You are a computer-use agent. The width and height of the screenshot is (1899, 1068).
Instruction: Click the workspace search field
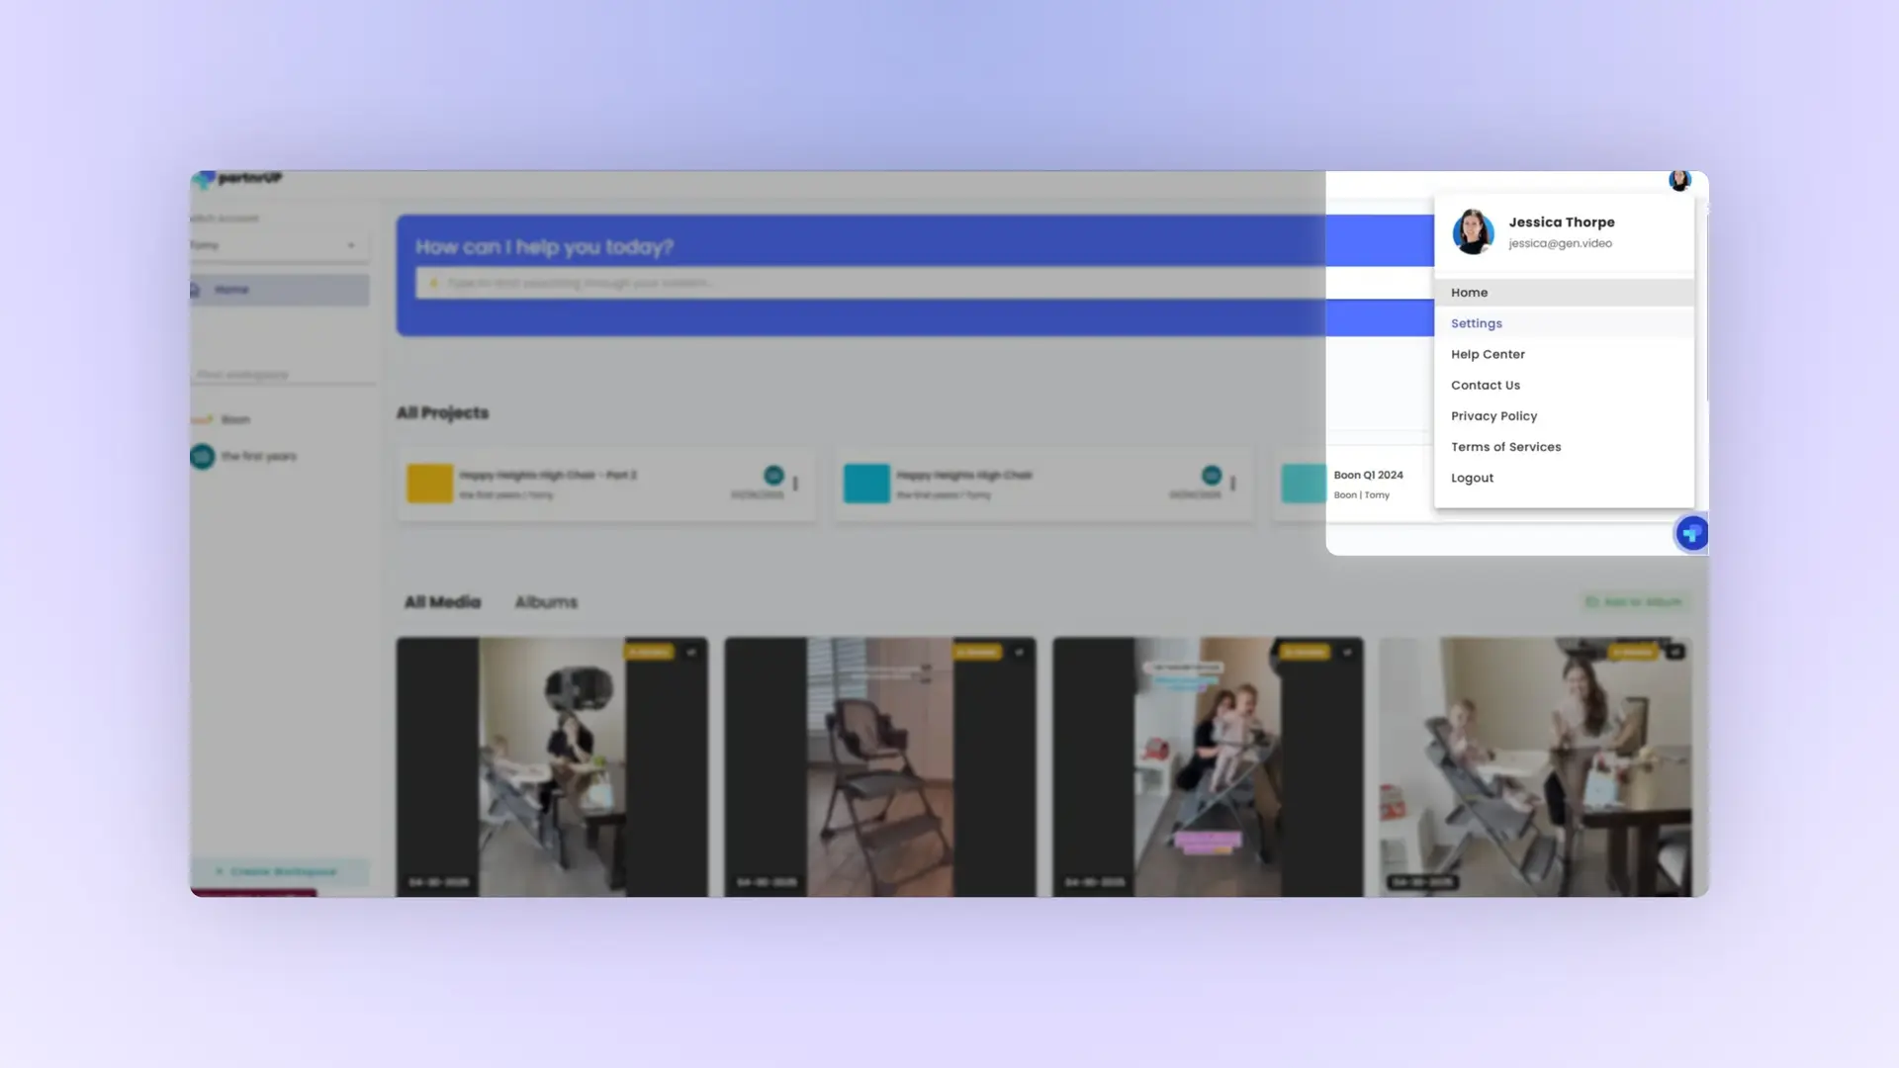click(280, 375)
